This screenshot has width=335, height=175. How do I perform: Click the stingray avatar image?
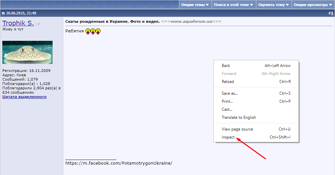click(x=27, y=52)
